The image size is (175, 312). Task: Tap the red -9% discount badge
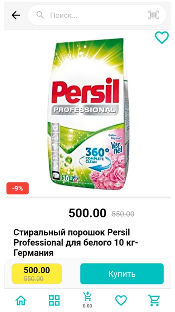(18, 188)
